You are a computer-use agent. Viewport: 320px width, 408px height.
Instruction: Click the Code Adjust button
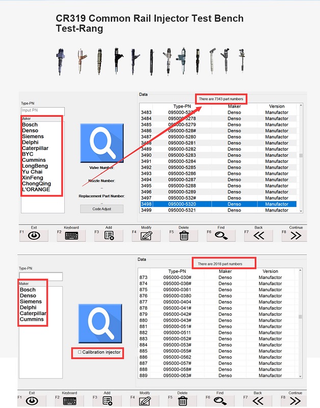pyautogui.click(x=101, y=209)
